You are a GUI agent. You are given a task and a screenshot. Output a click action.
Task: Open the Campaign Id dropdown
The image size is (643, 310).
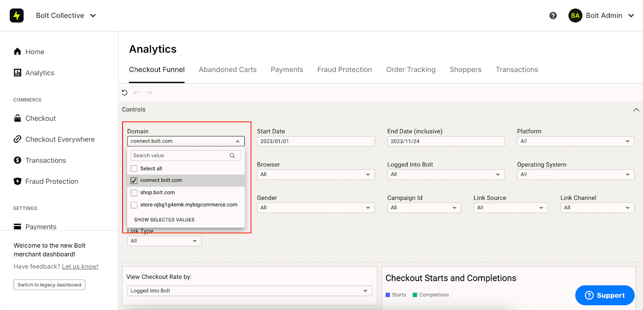point(424,208)
